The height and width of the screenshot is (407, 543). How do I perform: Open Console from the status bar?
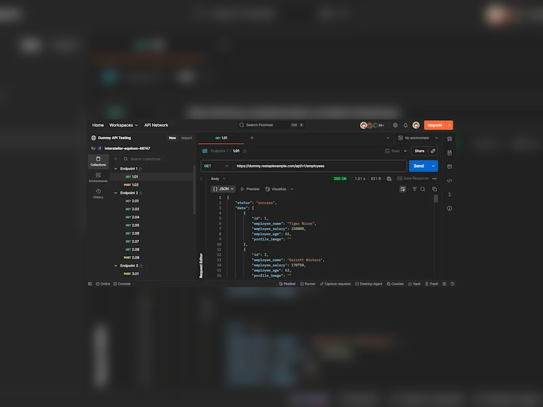(122, 284)
